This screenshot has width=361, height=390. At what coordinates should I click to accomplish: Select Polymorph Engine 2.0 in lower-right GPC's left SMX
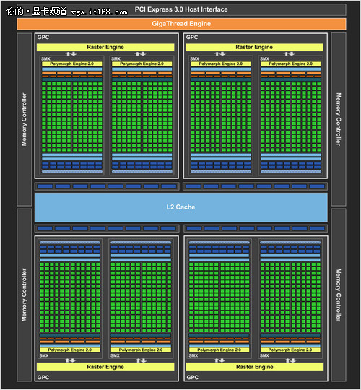coord(219,350)
